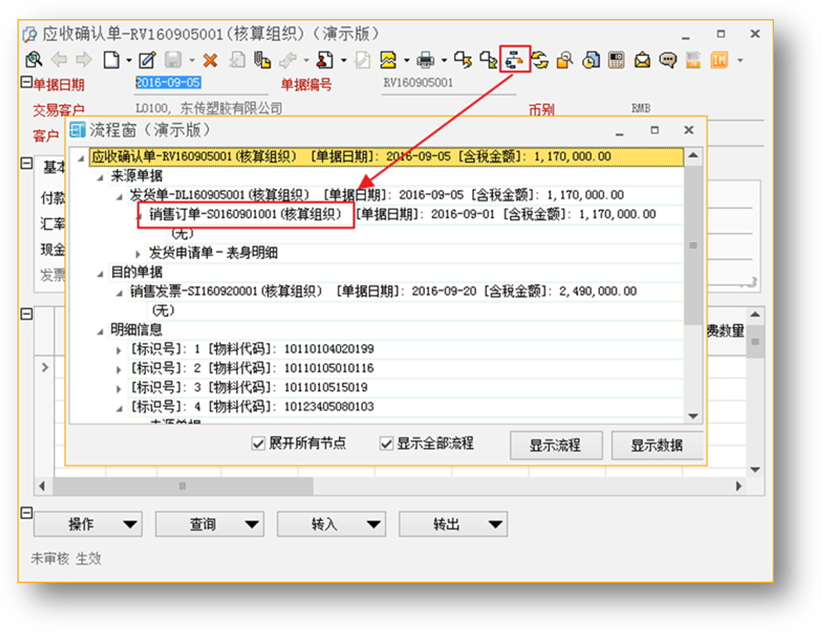Click the 显示数据 button
The image size is (822, 631).
tap(657, 445)
